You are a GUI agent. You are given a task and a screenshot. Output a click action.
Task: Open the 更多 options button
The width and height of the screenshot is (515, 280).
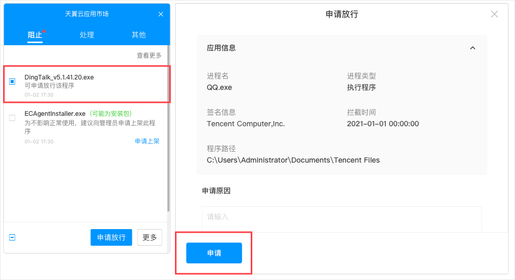pyautogui.click(x=150, y=237)
